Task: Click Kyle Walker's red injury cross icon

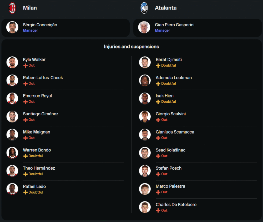Action: pos(26,66)
